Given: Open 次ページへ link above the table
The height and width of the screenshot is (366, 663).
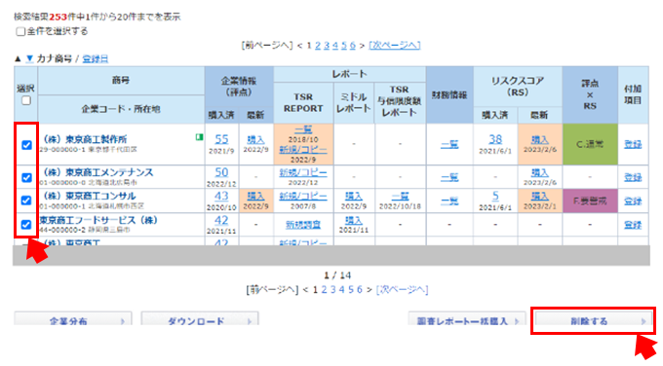Looking at the screenshot, I should click(x=395, y=45).
